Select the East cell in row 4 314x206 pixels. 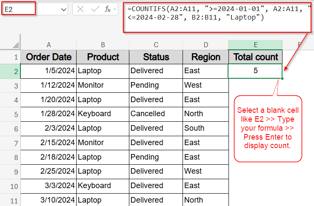tap(206, 100)
